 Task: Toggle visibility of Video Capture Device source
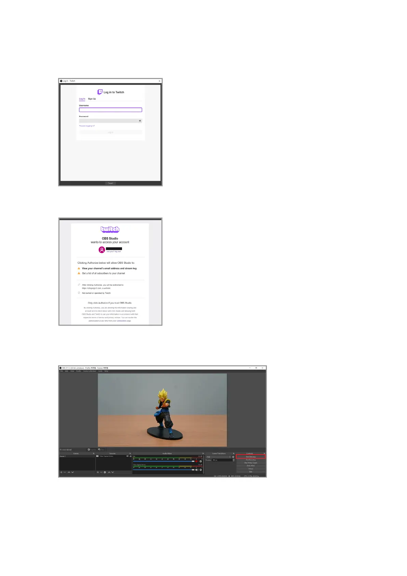click(x=127, y=456)
